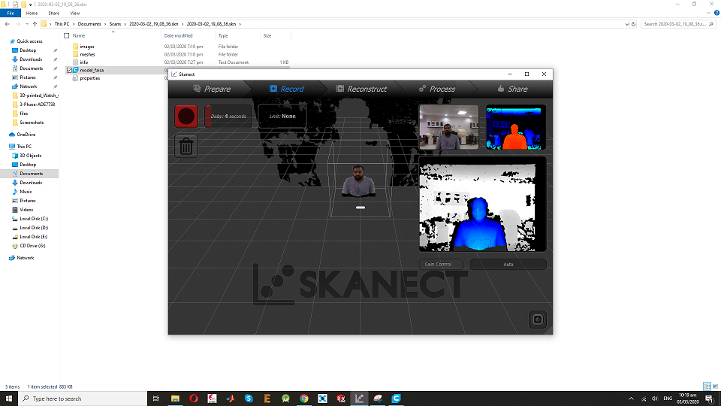The image size is (721, 406).
Task: Open Downloads under Quick access
Action: [x=31, y=59]
